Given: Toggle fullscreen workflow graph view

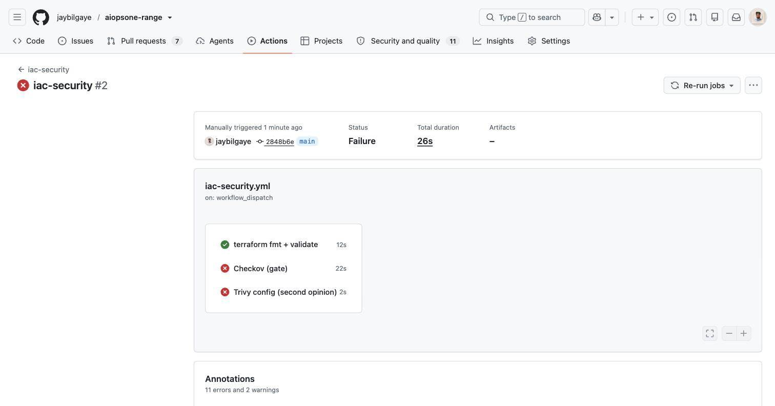Looking at the screenshot, I should [710, 333].
